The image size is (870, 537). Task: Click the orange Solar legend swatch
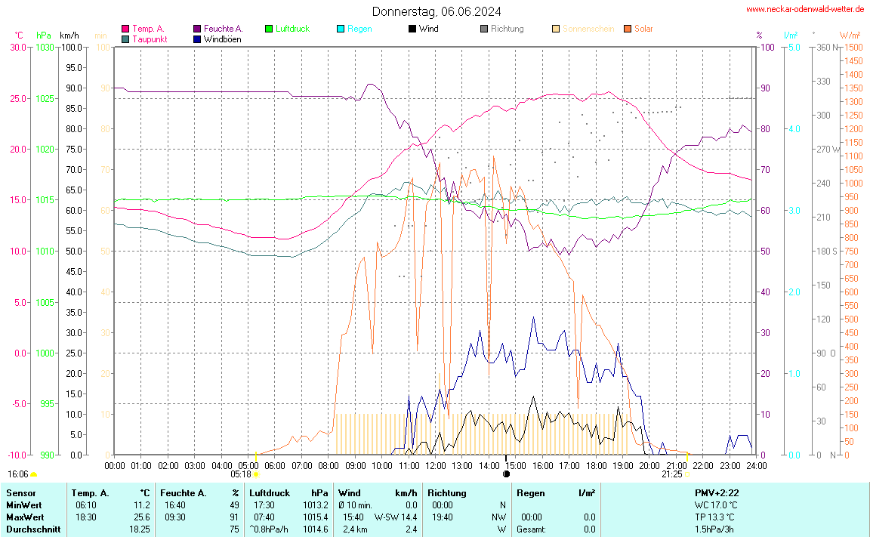tap(628, 29)
